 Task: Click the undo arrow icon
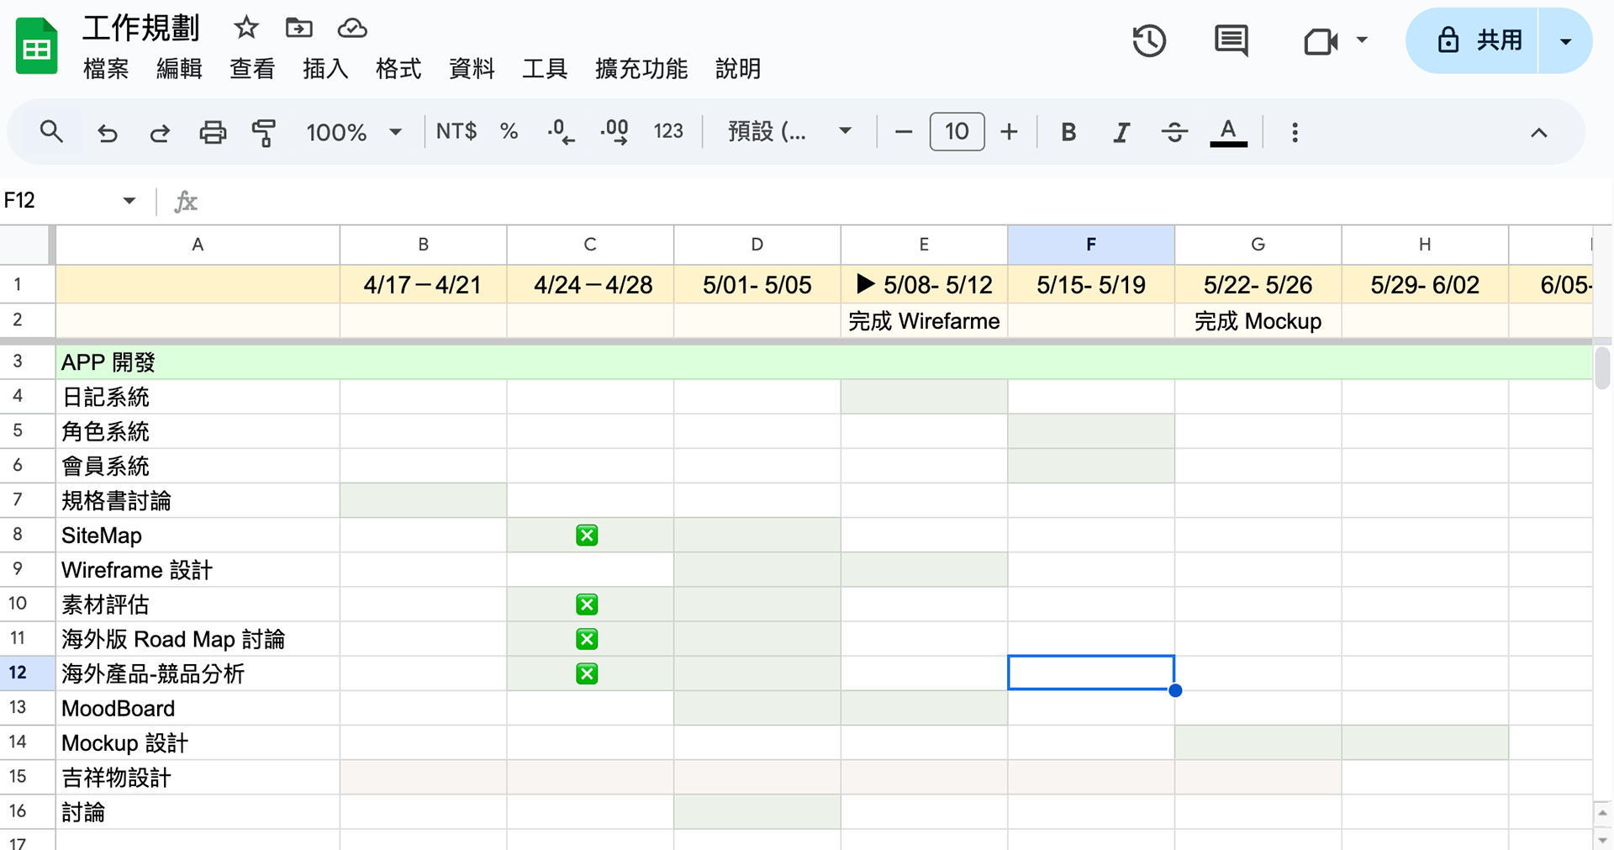(x=108, y=132)
